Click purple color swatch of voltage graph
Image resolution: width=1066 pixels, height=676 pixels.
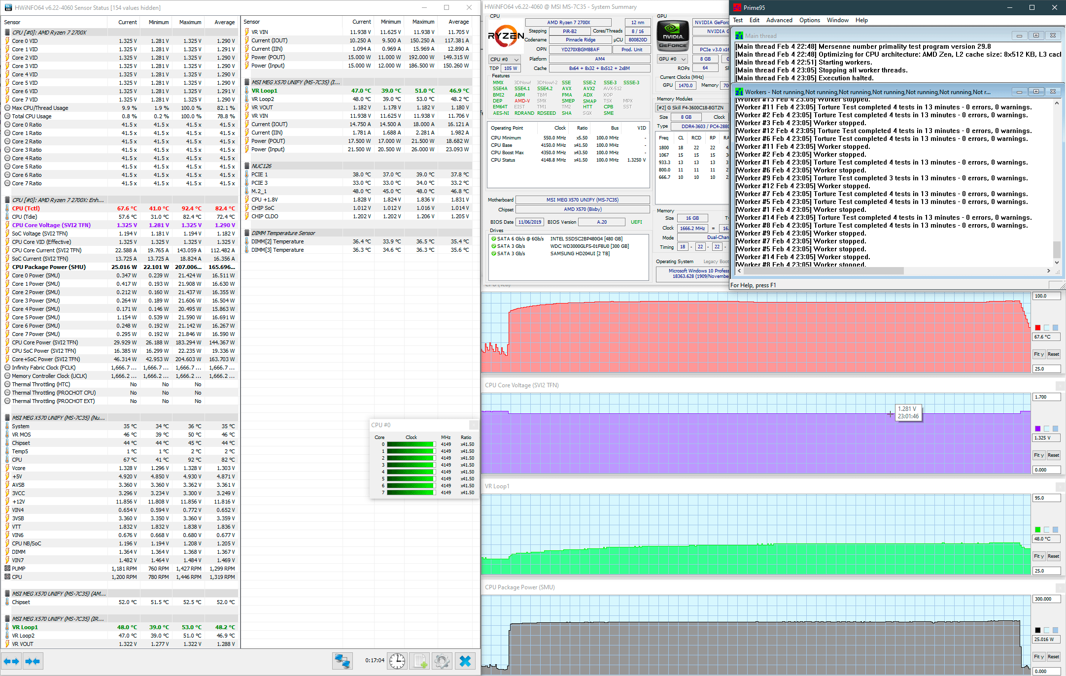tap(1038, 429)
